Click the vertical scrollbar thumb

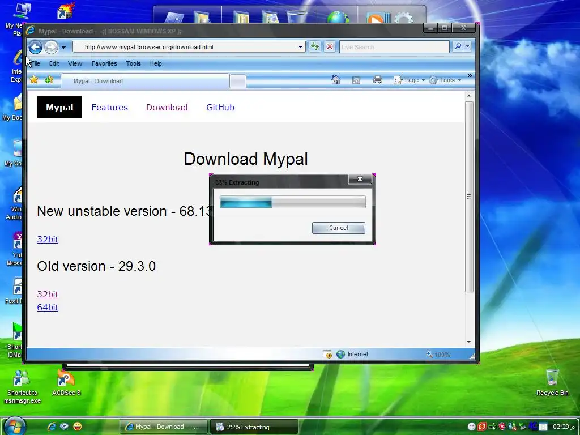pos(469,197)
